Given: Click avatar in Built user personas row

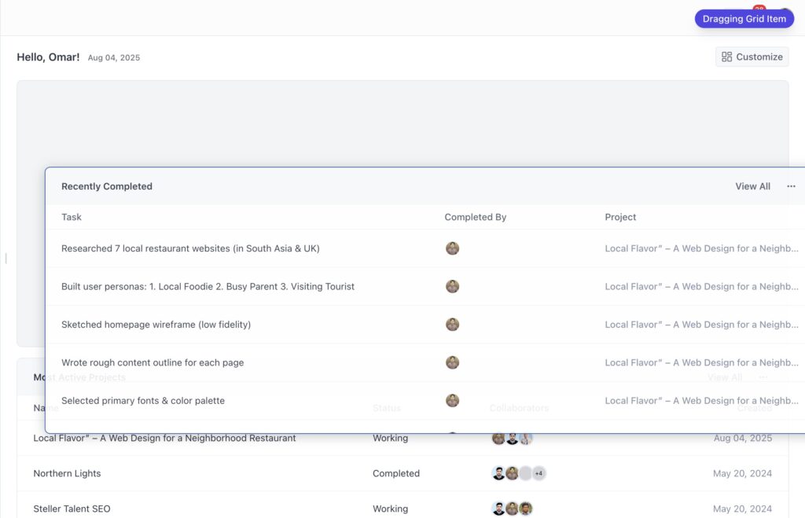Looking at the screenshot, I should tap(452, 286).
